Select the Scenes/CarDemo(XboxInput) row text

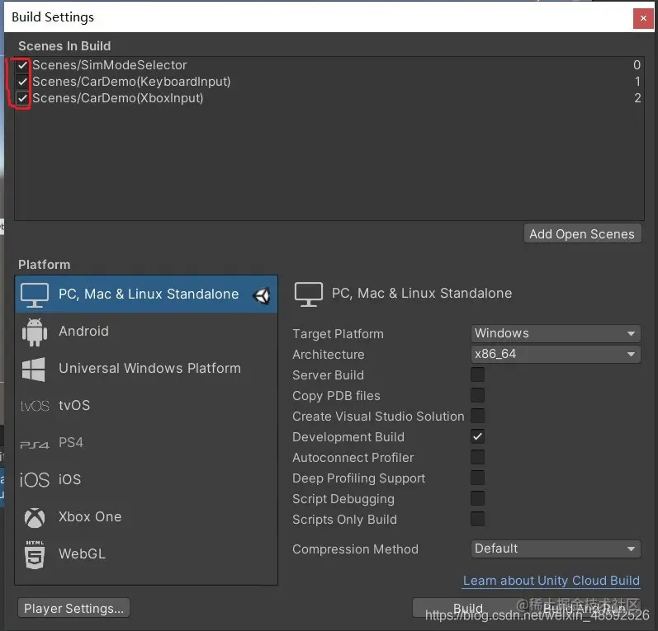tap(118, 98)
